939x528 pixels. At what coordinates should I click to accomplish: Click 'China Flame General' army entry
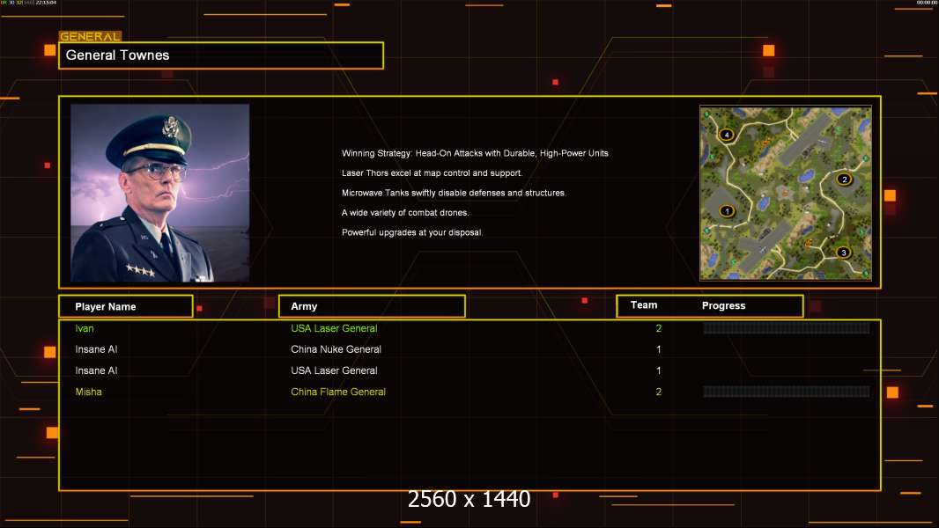pyautogui.click(x=338, y=392)
